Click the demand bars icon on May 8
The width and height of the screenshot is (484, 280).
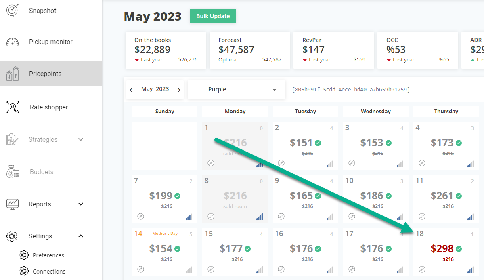[260, 217]
